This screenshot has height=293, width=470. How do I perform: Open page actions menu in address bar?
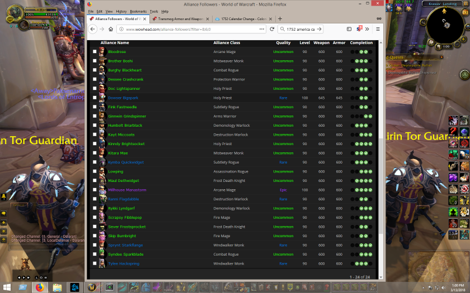click(262, 29)
